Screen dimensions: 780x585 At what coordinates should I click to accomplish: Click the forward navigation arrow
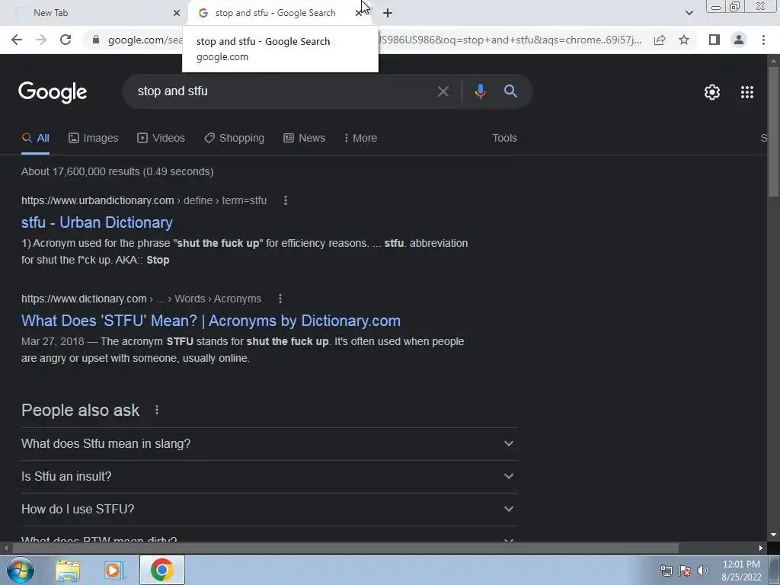point(41,40)
